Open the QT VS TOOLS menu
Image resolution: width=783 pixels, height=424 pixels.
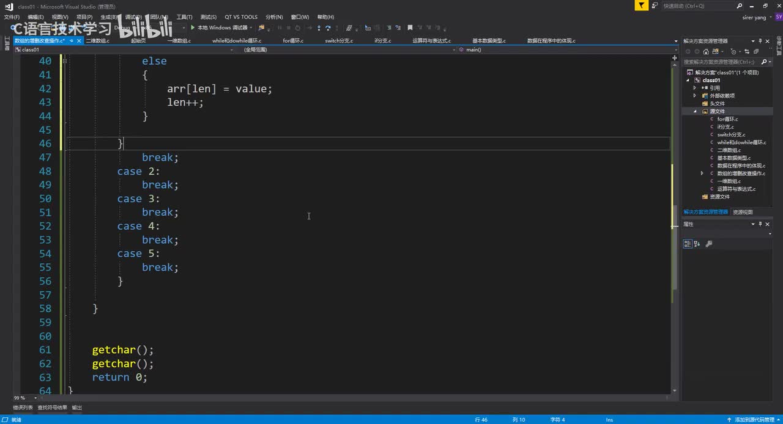point(241,17)
